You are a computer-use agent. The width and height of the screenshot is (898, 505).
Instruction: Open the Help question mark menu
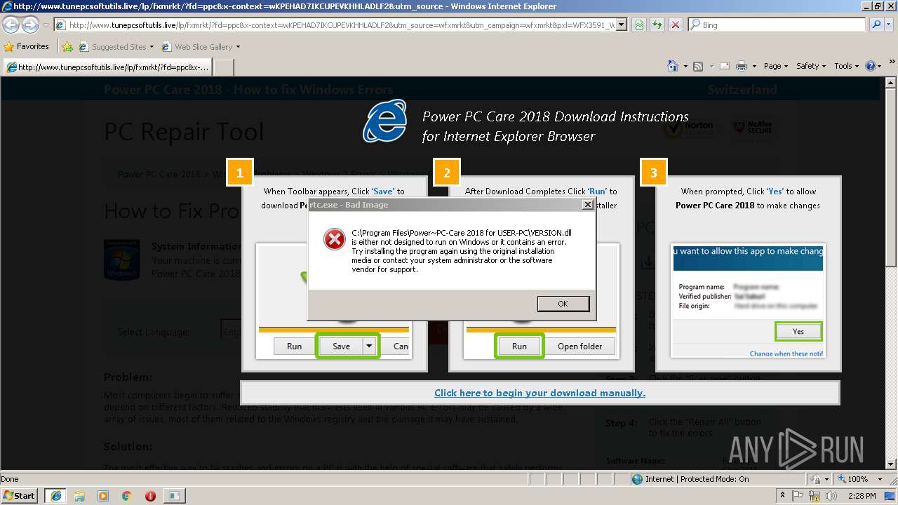click(873, 66)
